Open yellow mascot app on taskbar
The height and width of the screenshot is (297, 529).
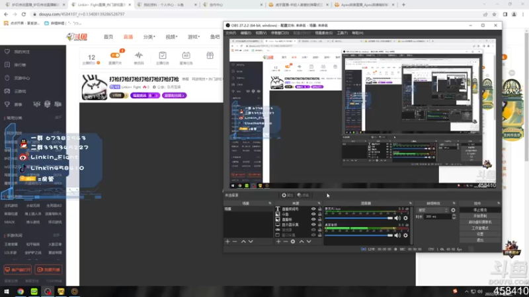pos(61,291)
